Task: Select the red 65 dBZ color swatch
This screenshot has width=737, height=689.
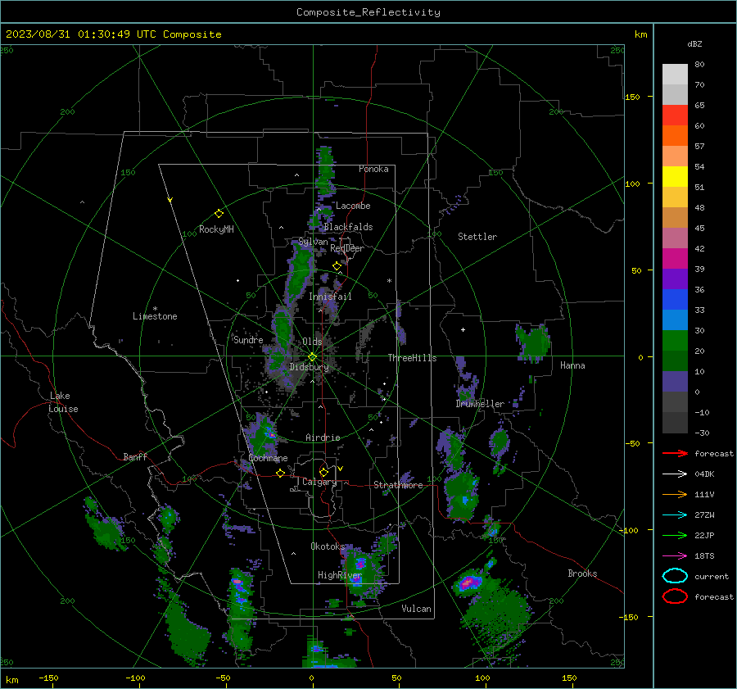Action: 675,116
